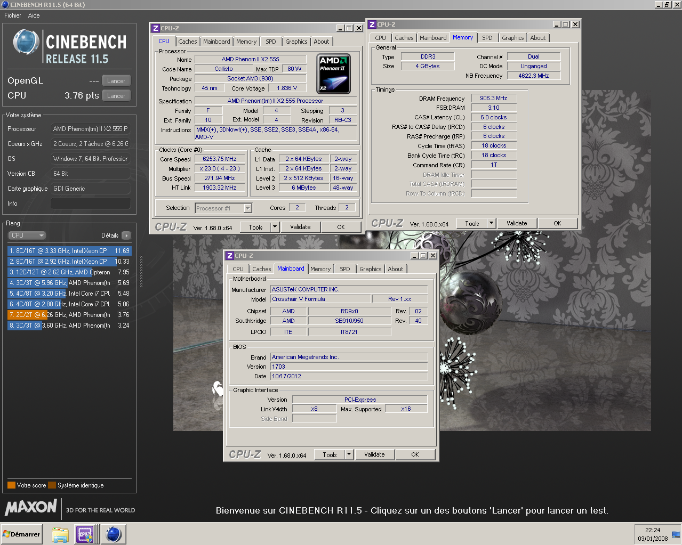Open the Aide menu

34,15
